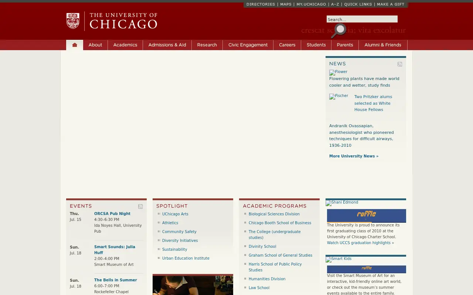Screen dimensions: 473x295
Task: Open the Civic Engagement menu
Action: point(248,45)
